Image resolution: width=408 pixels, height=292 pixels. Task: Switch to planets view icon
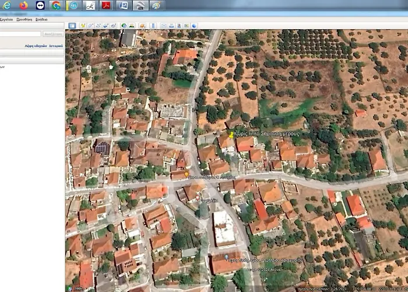tap(142, 26)
